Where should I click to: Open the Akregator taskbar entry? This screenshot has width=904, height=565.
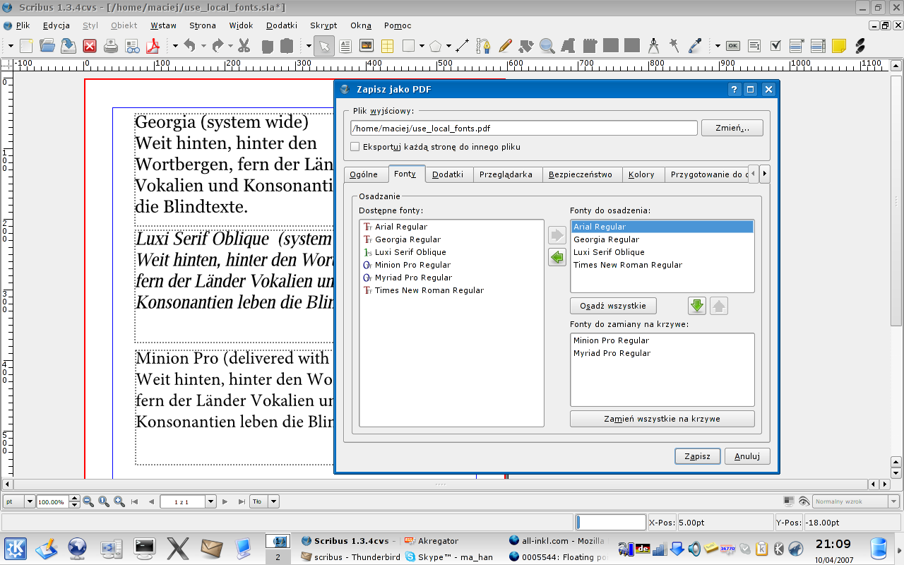coord(438,540)
